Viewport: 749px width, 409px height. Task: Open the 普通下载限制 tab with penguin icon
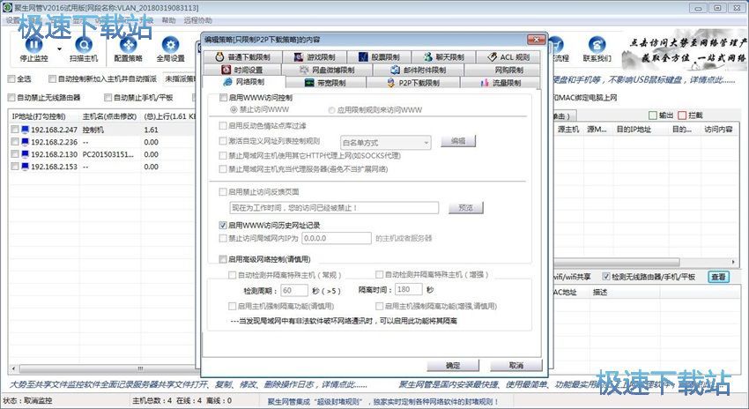click(x=242, y=57)
